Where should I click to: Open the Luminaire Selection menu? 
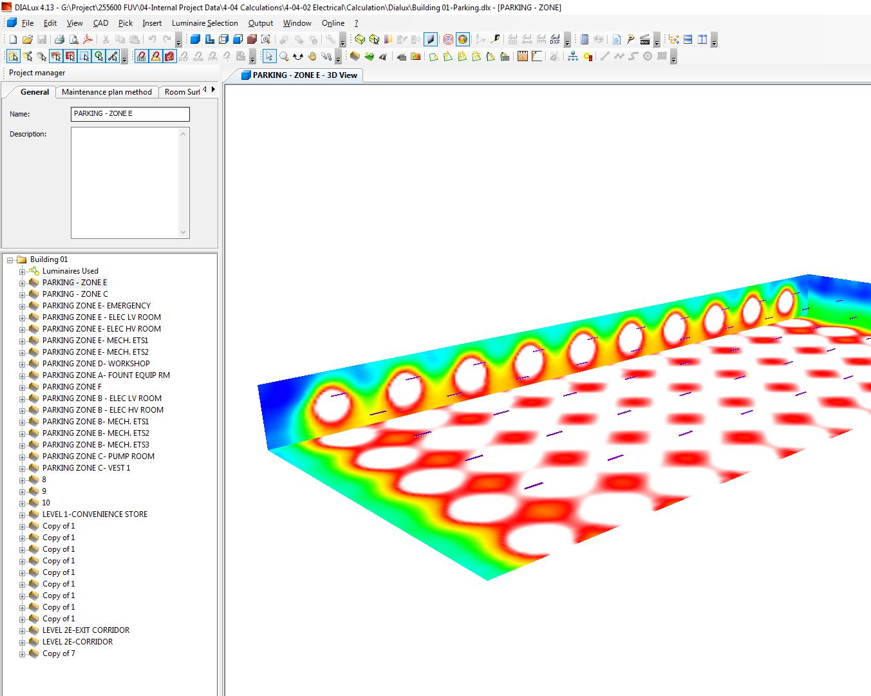coord(205,23)
